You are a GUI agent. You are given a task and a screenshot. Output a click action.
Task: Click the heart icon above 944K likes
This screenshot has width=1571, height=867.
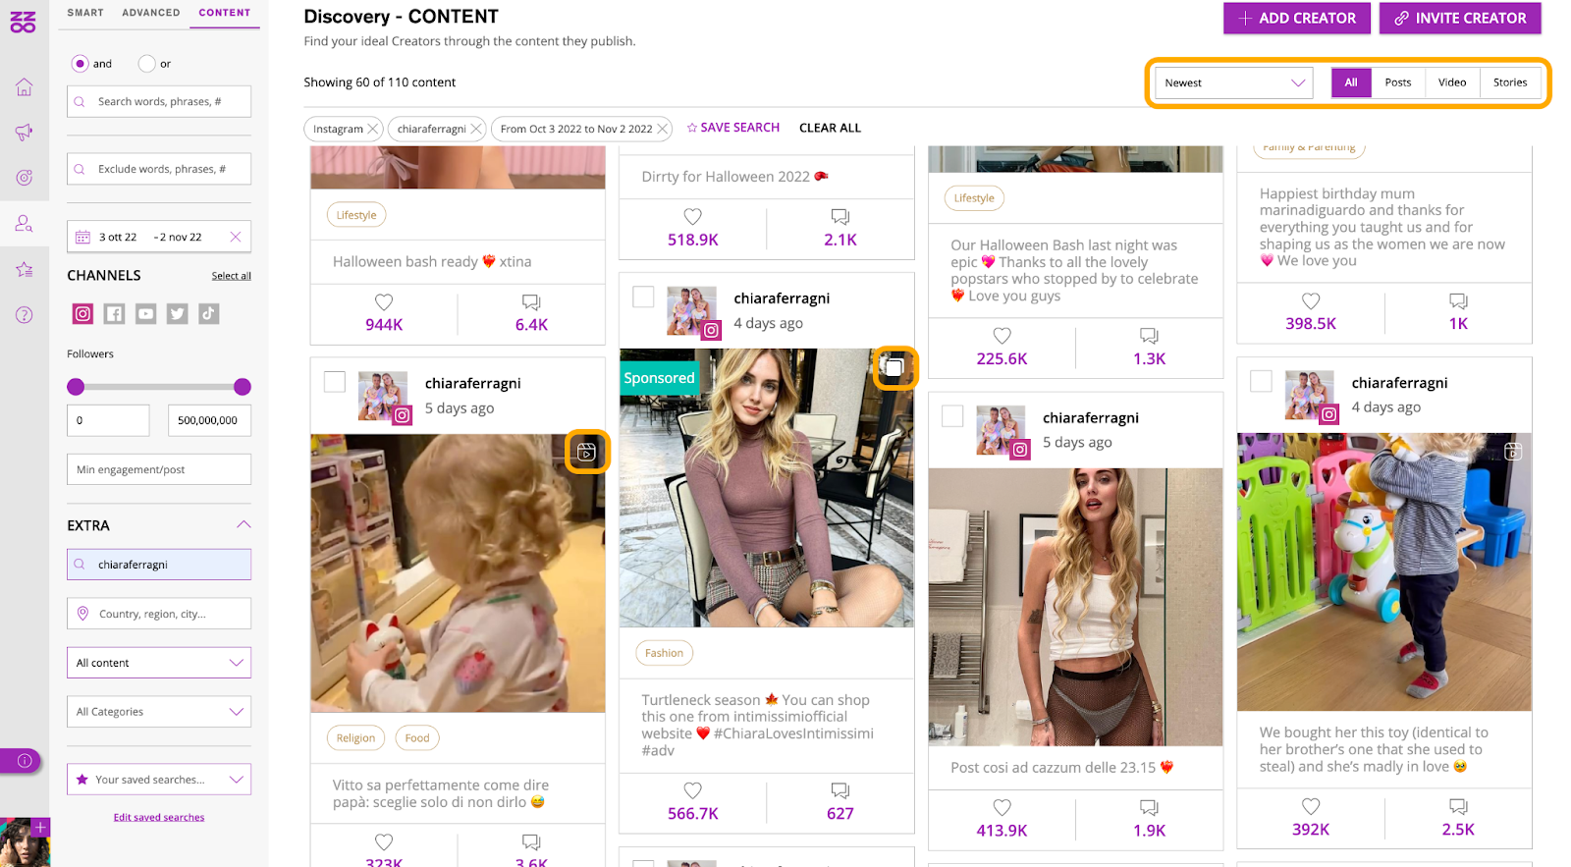coord(384,302)
